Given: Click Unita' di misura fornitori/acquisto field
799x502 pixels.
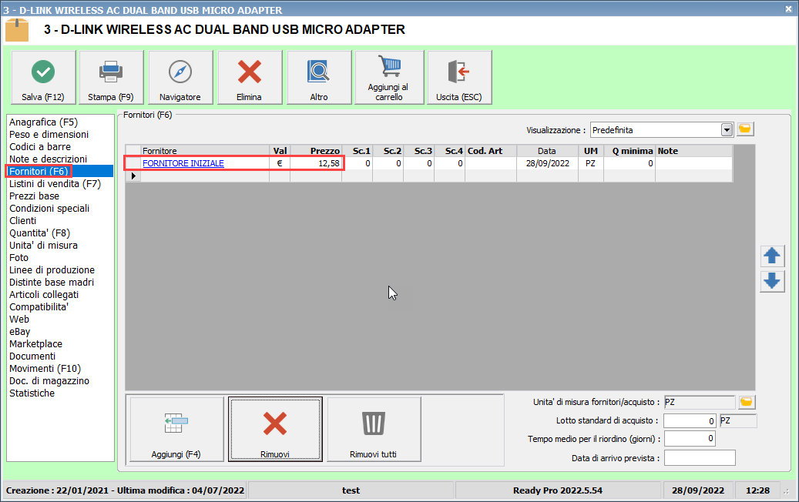Looking at the screenshot, I should tap(700, 402).
